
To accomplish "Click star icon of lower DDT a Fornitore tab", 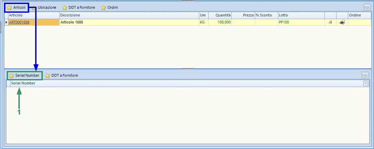I will point(48,76).
